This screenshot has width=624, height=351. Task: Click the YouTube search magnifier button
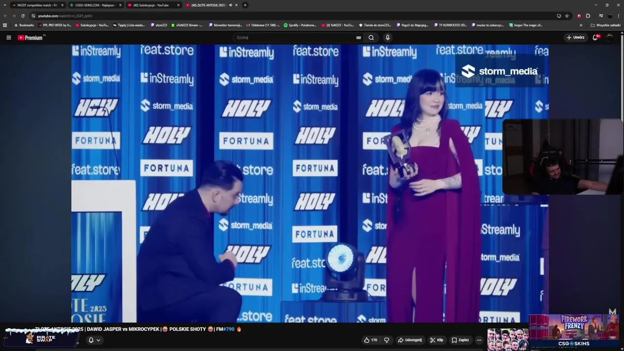coord(371,38)
